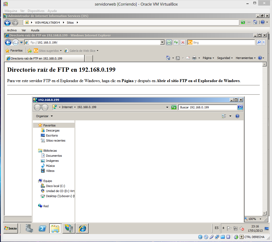Open VirtualBox Ayuda menu

52,11
